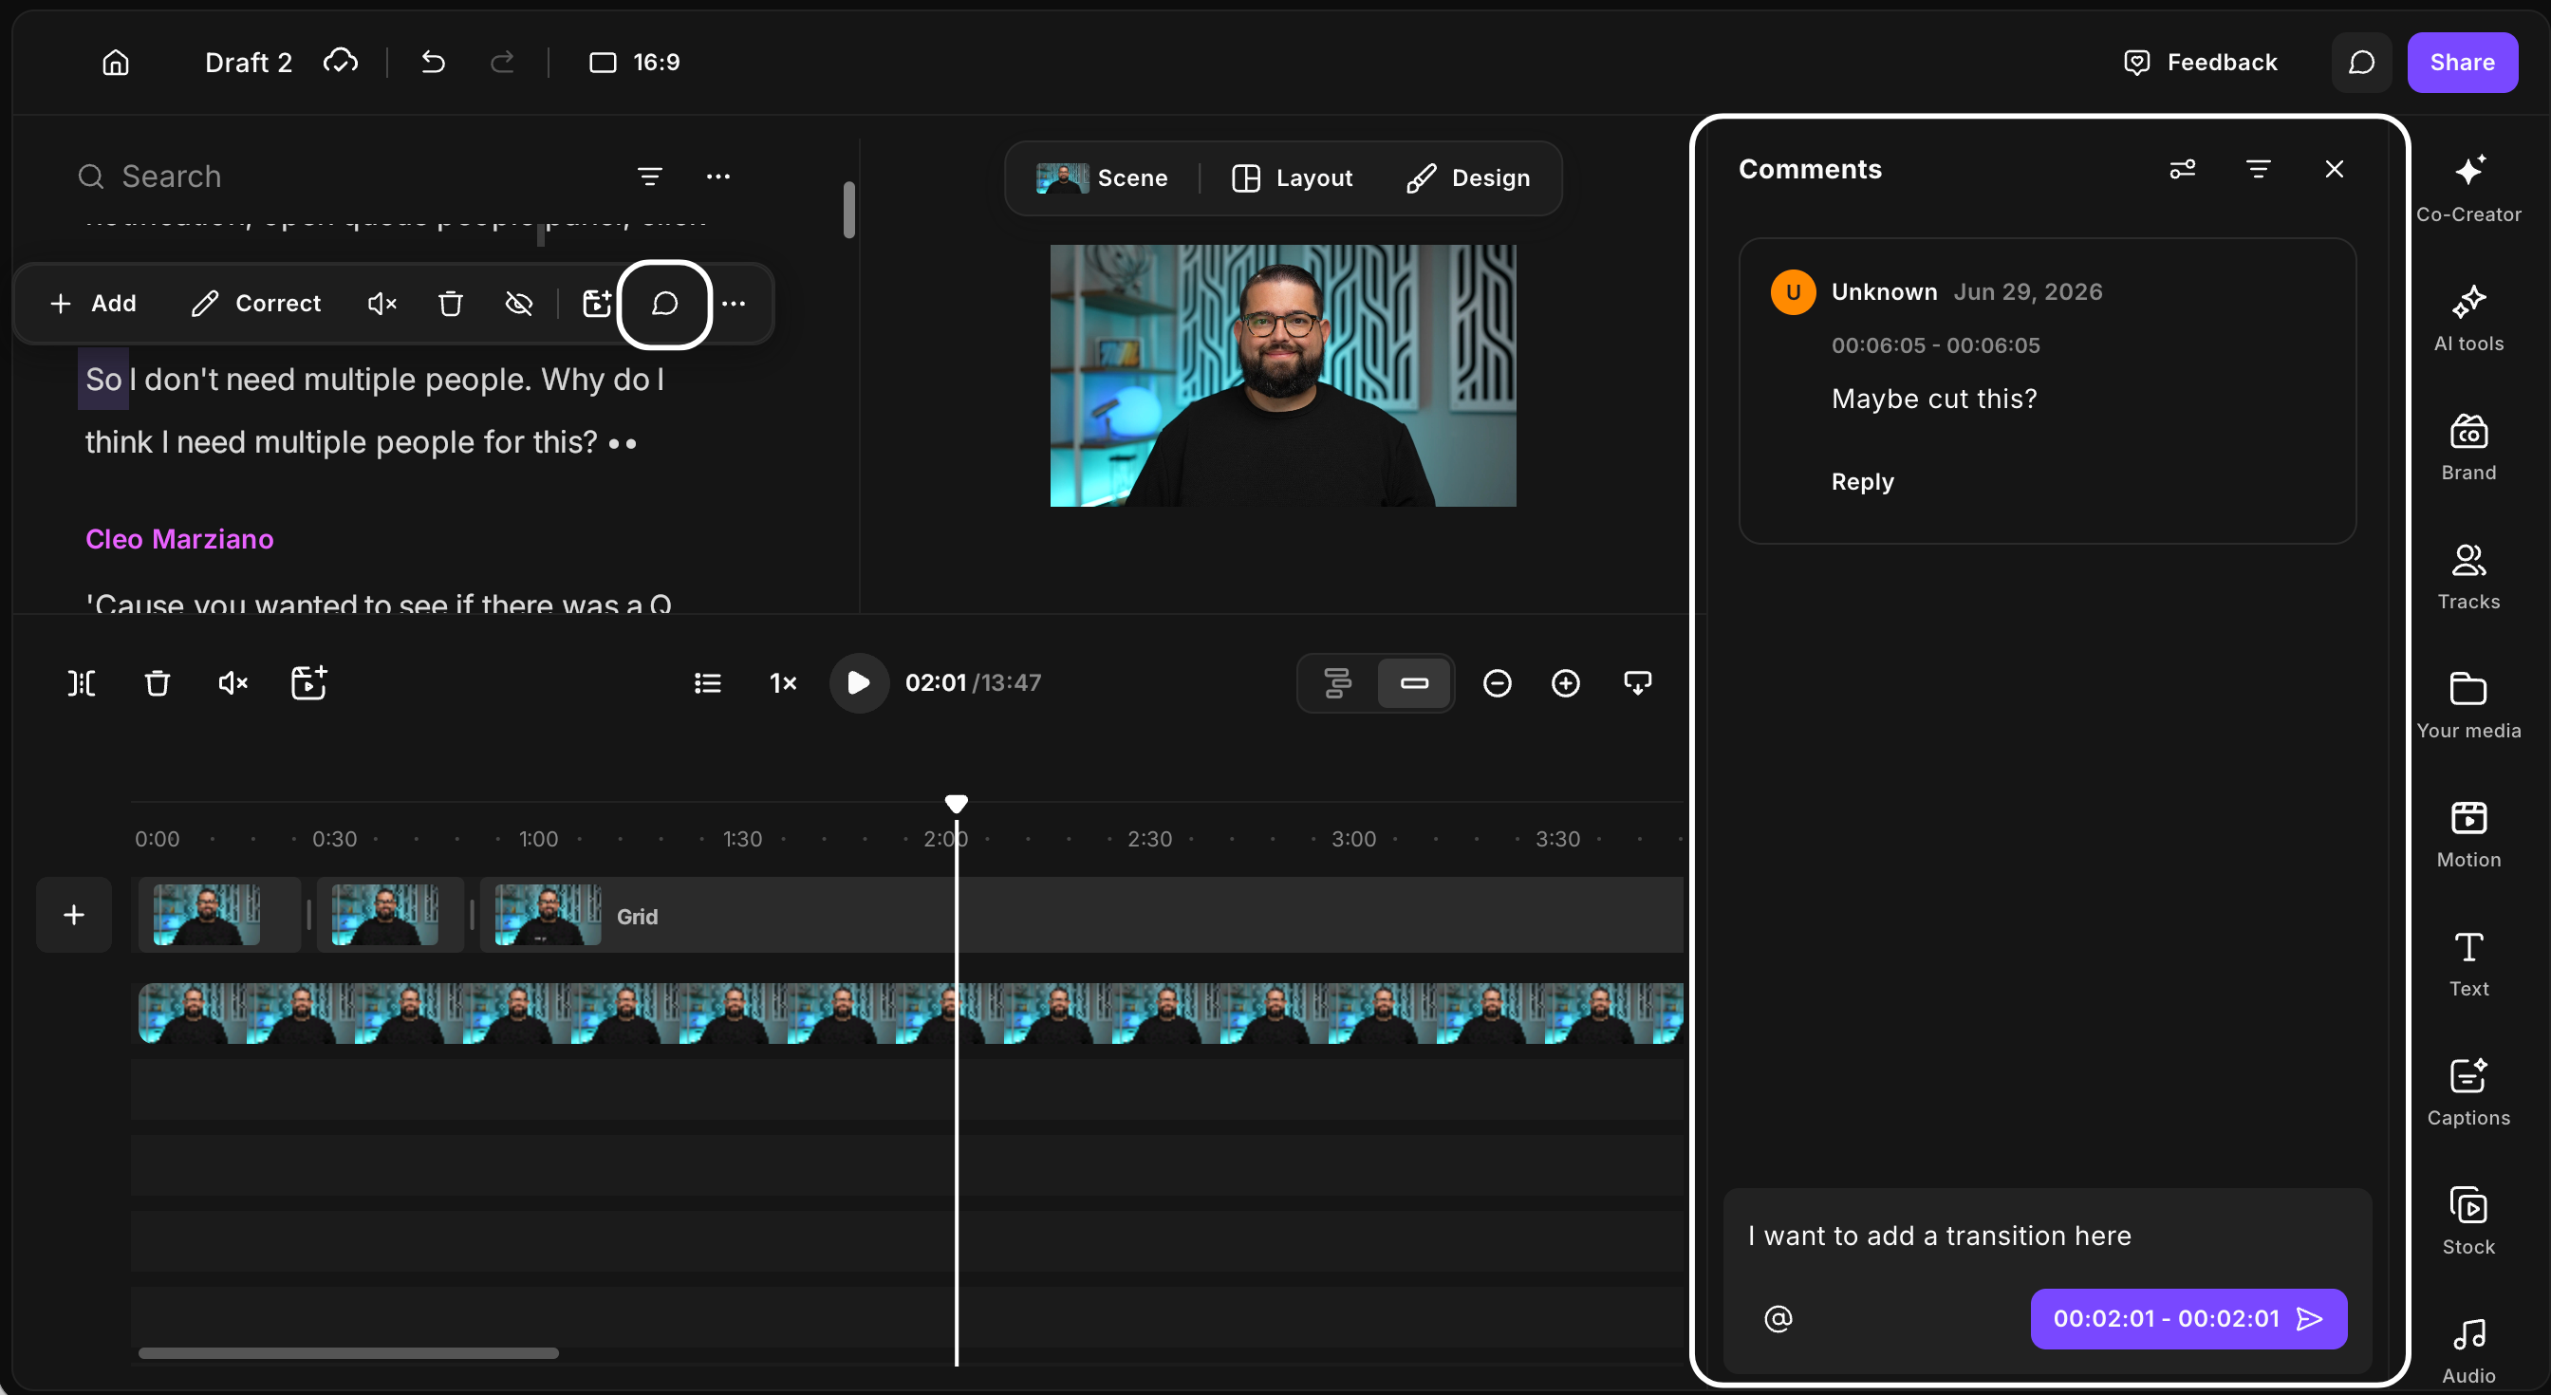Viewport: 2551px width, 1395px height.
Task: Click Reply on the Unknown comment
Action: pos(1862,481)
